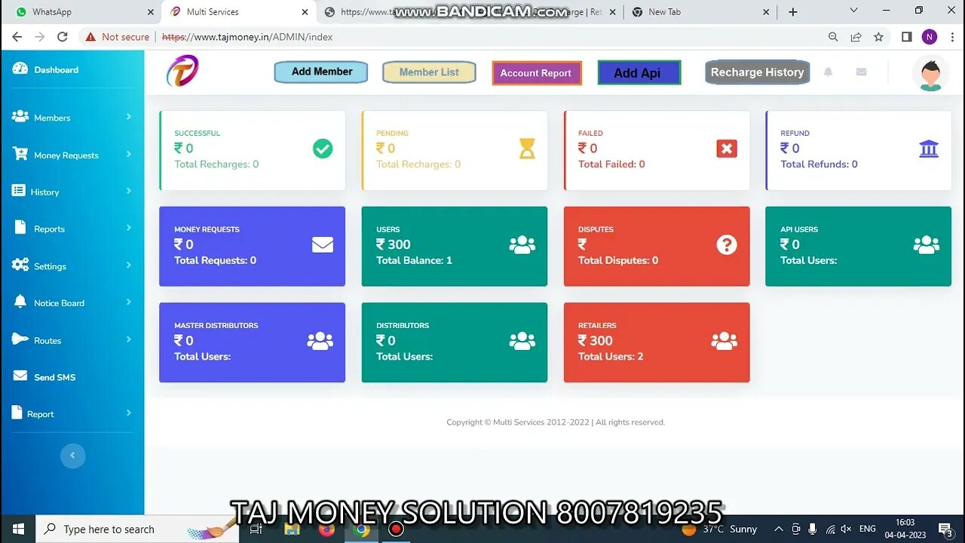Click the 'Total Users: 2' text on Retailers card
The width and height of the screenshot is (965, 543).
[x=611, y=357]
